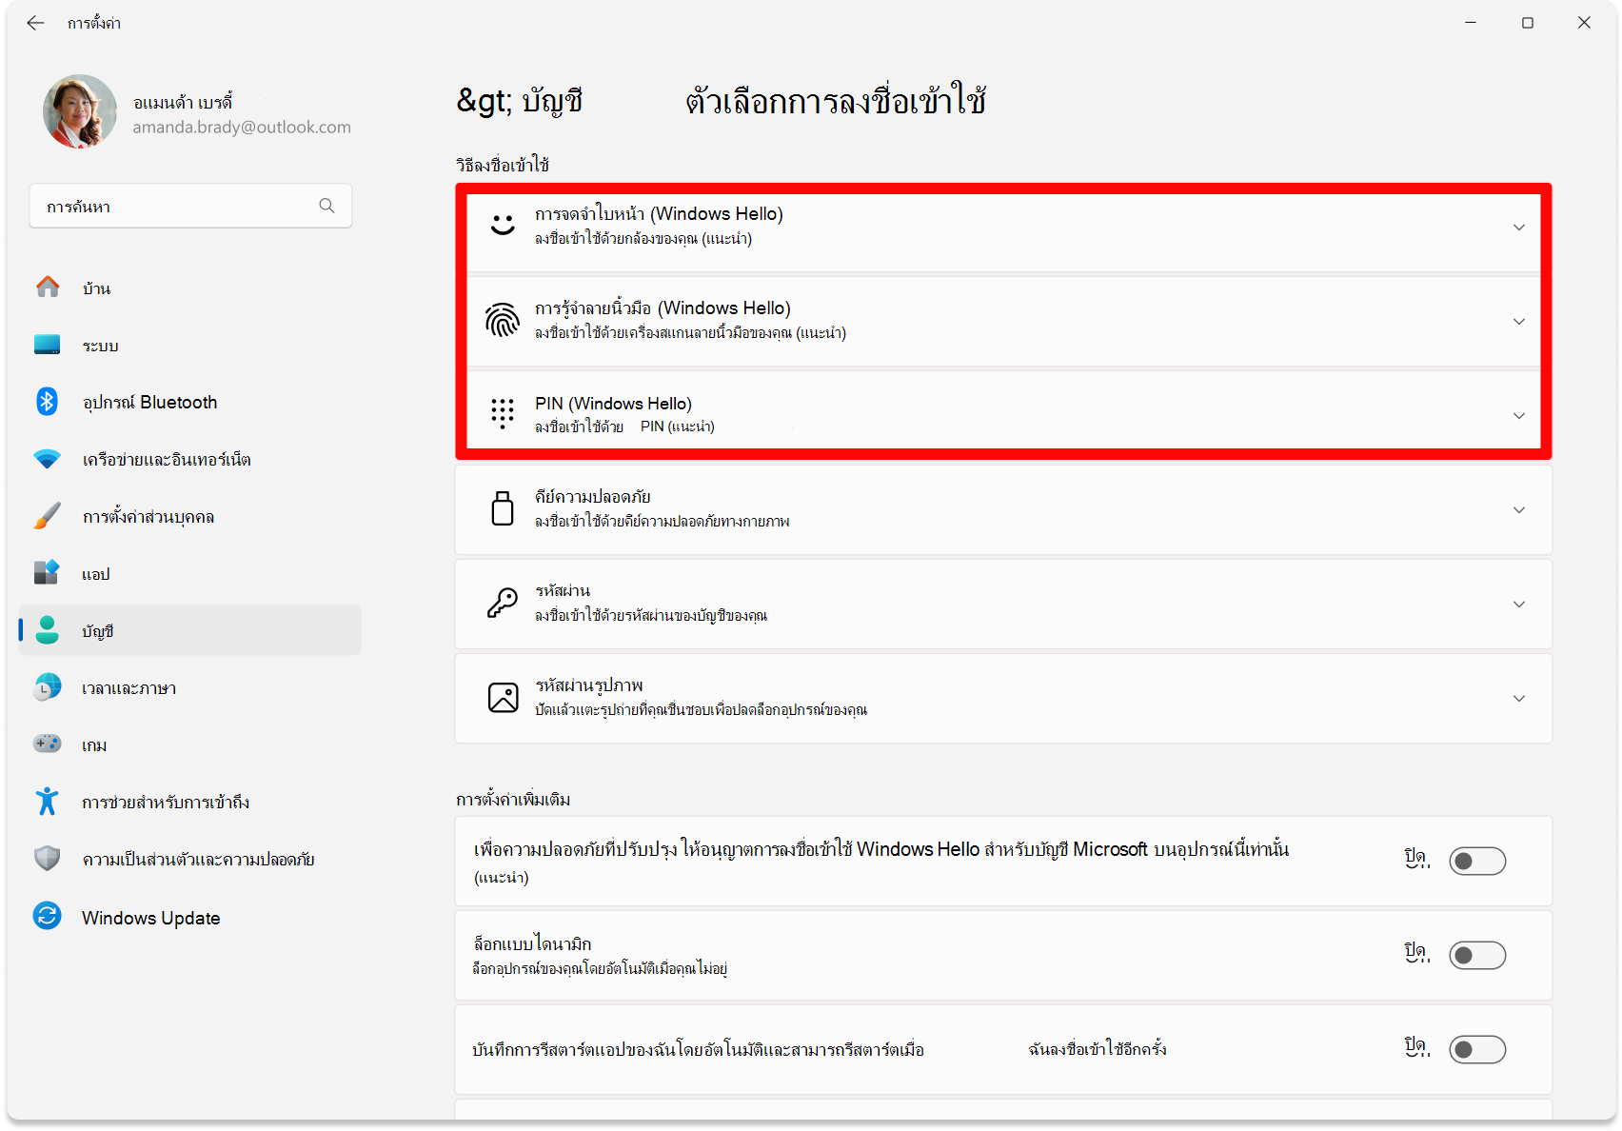
Task: Click the face recognition smiley icon
Action: pyautogui.click(x=503, y=225)
